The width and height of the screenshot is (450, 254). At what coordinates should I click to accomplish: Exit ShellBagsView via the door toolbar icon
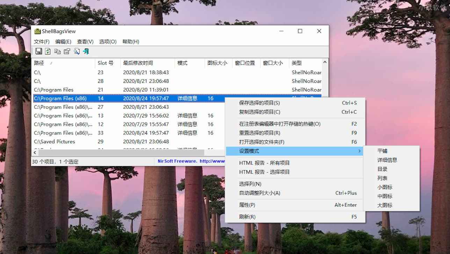click(86, 51)
